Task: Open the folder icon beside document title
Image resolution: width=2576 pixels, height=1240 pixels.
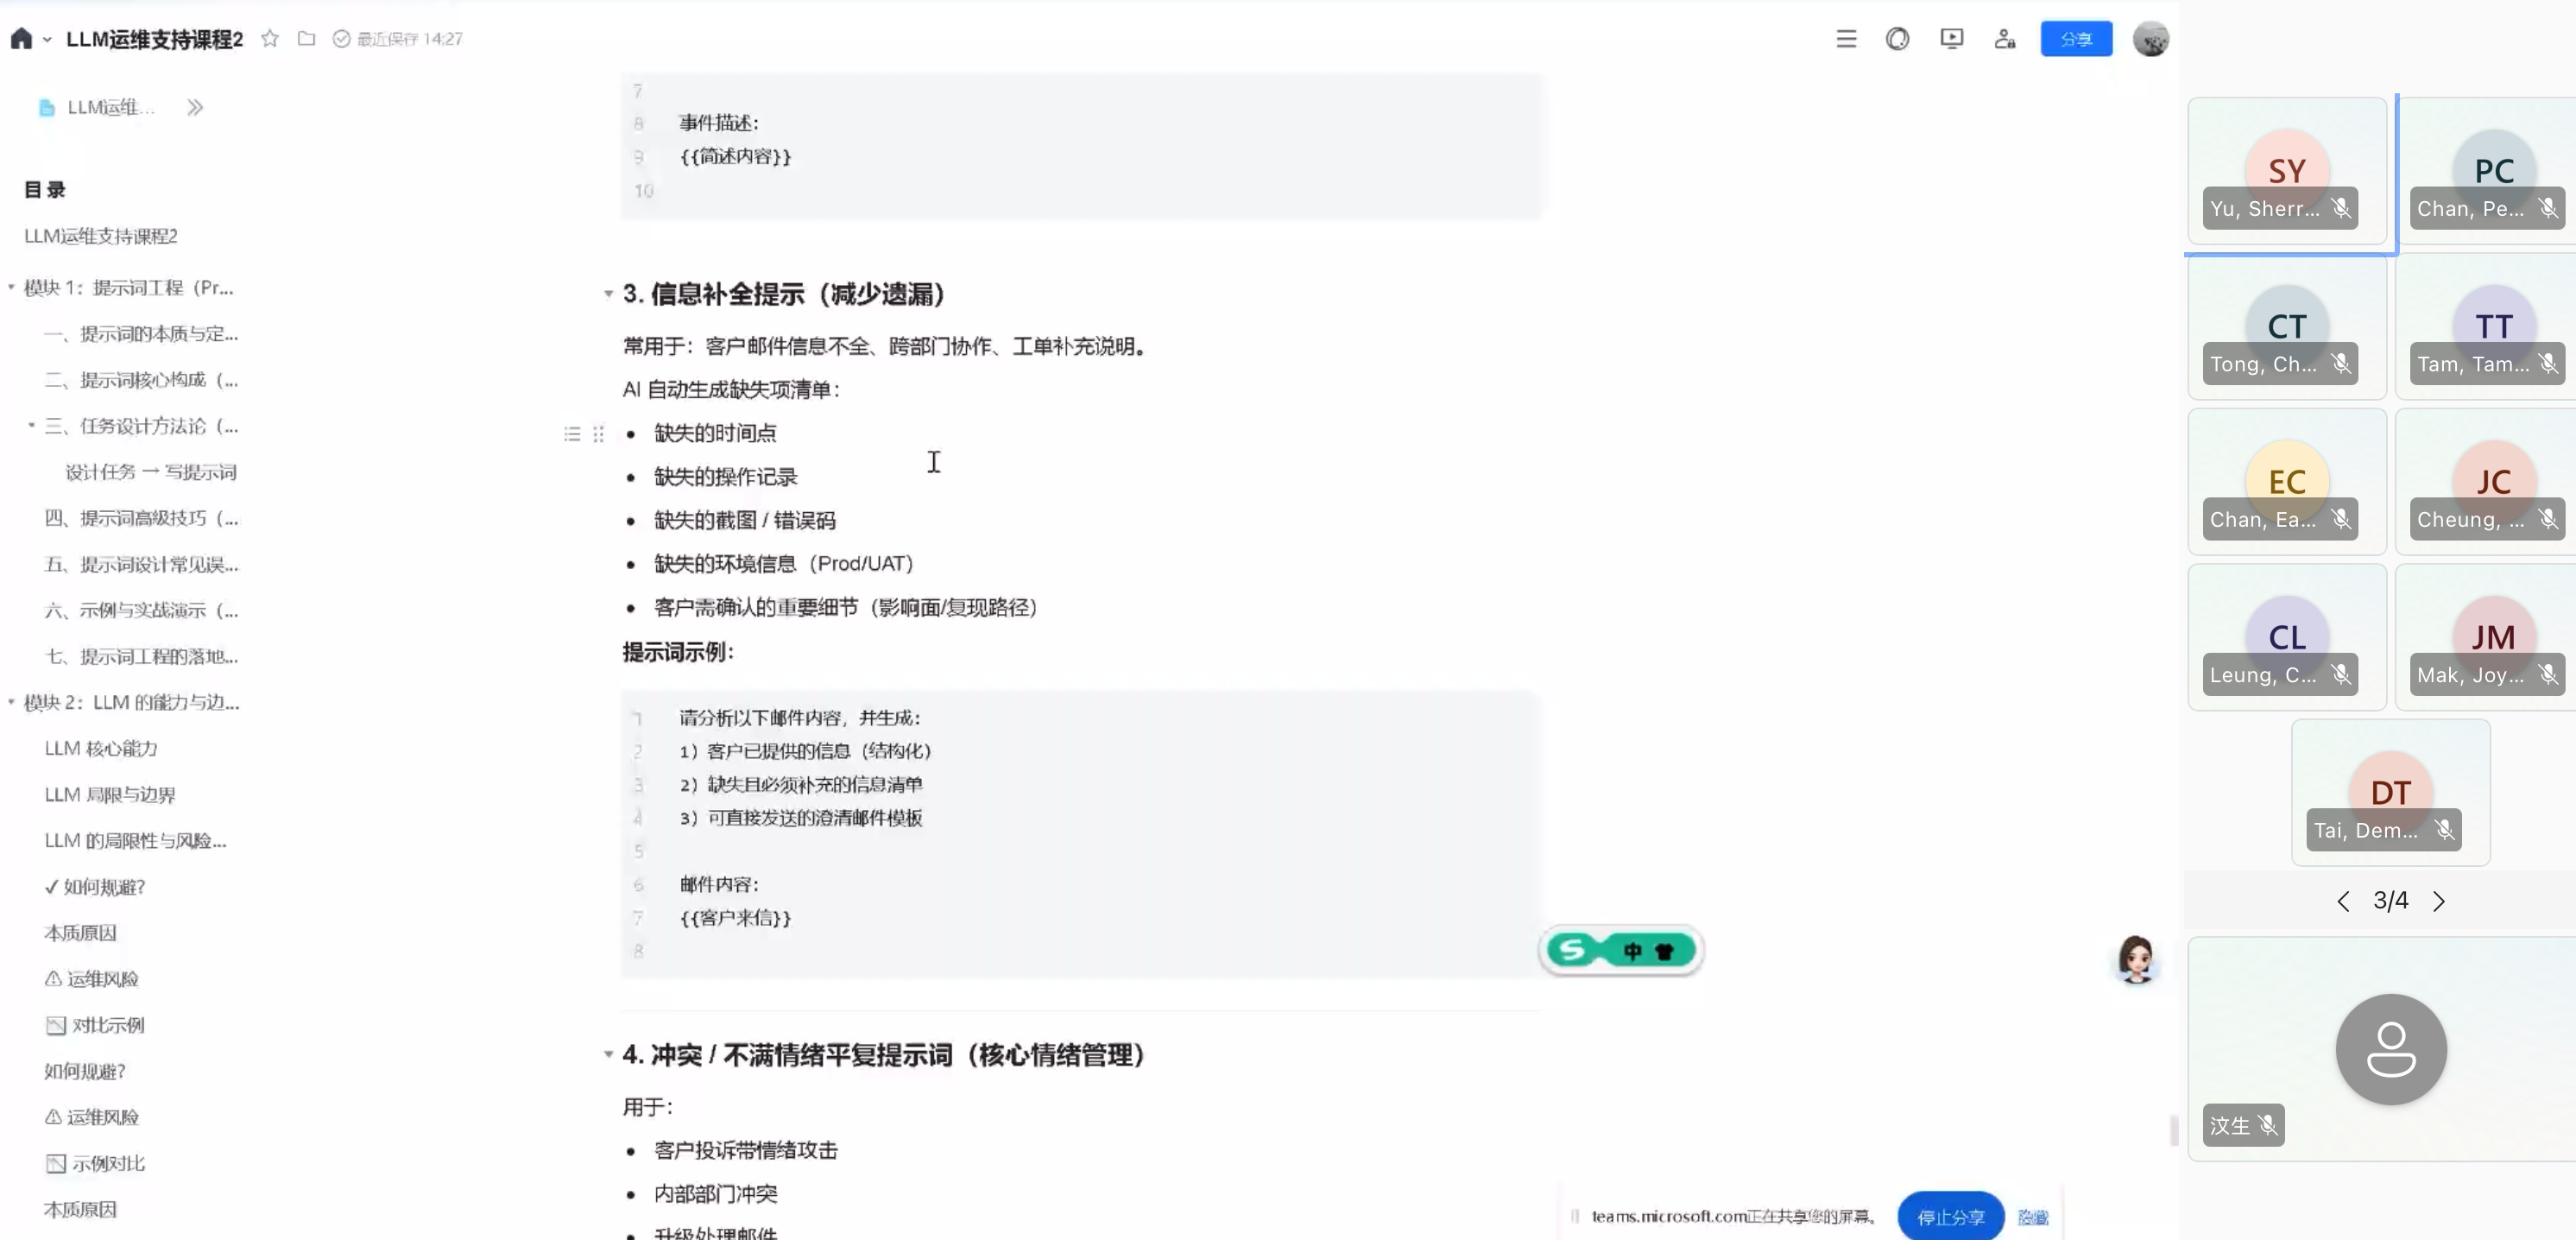Action: (307, 38)
